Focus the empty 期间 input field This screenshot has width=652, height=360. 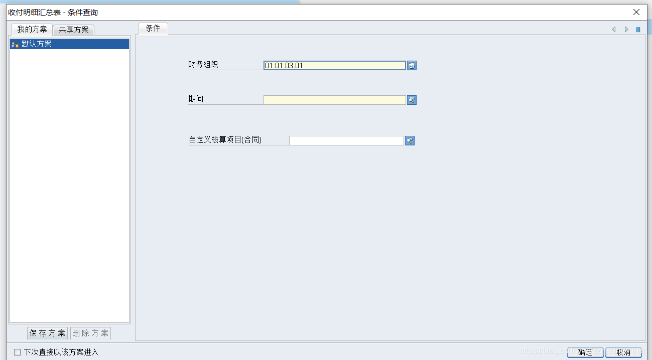point(335,100)
